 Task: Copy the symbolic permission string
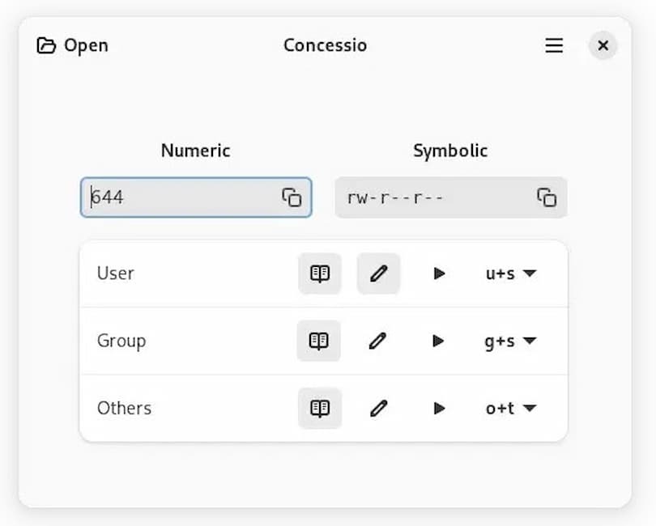547,197
